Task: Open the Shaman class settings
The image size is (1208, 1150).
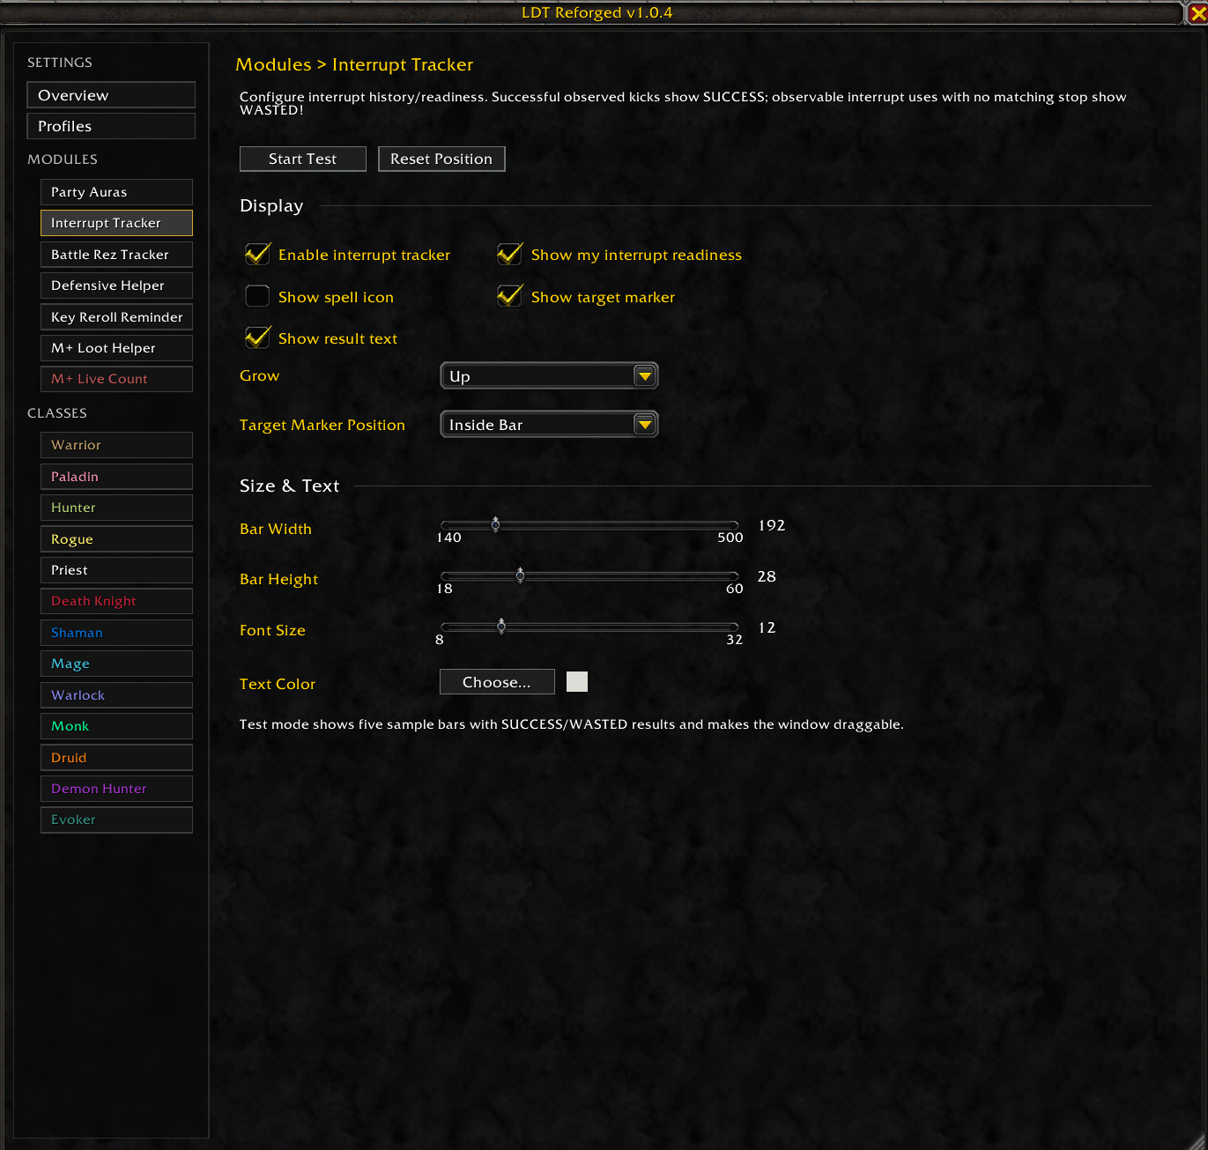Action: tap(116, 633)
